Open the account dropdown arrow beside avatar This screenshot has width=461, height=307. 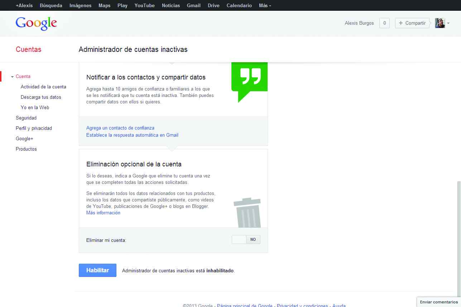point(448,24)
